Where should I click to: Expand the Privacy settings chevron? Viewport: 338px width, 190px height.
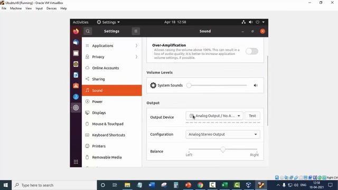(x=136, y=56)
